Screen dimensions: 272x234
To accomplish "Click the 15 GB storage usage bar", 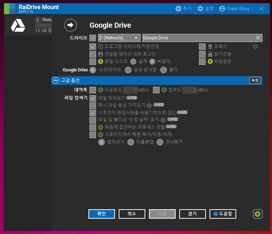I will pos(43,26).
